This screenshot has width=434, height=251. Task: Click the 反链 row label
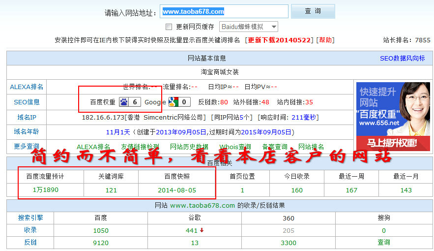(30, 243)
